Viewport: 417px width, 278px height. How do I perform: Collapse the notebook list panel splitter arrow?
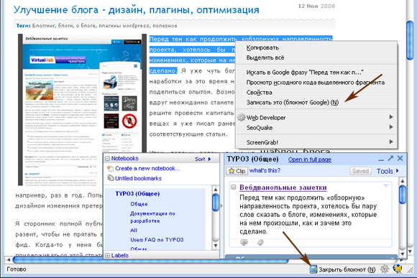coord(221,205)
